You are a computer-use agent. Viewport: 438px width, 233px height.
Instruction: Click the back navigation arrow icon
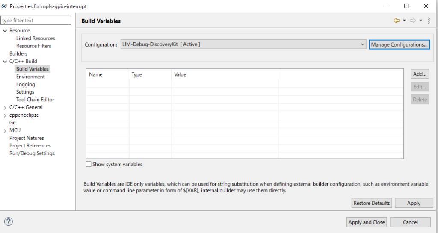click(x=397, y=21)
